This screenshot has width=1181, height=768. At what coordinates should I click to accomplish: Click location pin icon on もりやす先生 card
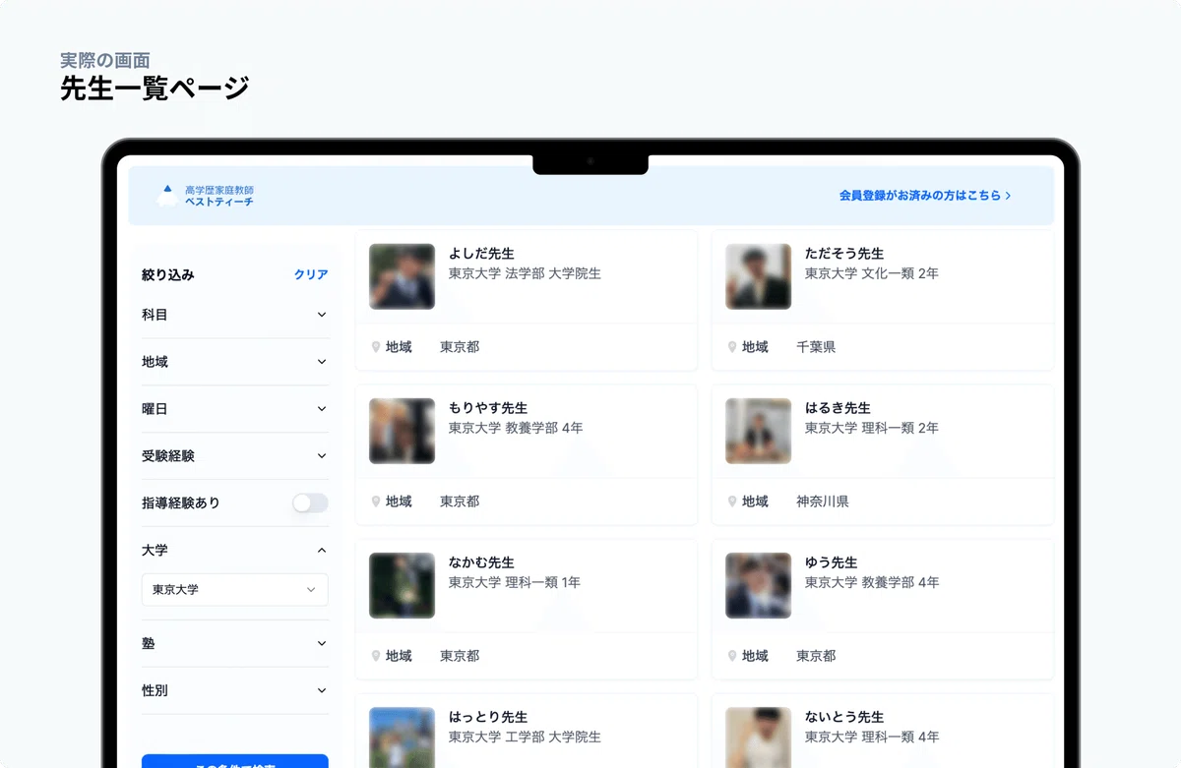376,502
